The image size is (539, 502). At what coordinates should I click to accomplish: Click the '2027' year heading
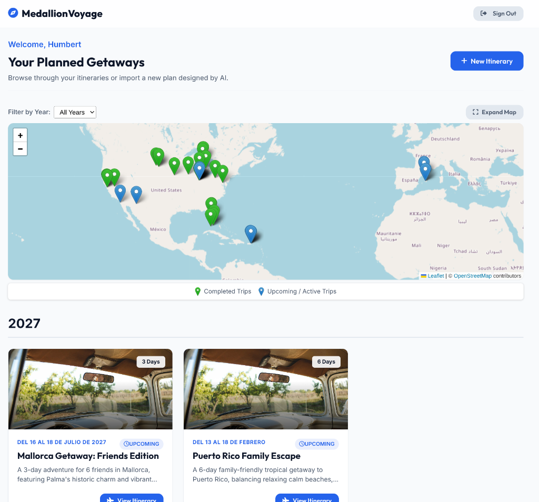[x=24, y=324]
